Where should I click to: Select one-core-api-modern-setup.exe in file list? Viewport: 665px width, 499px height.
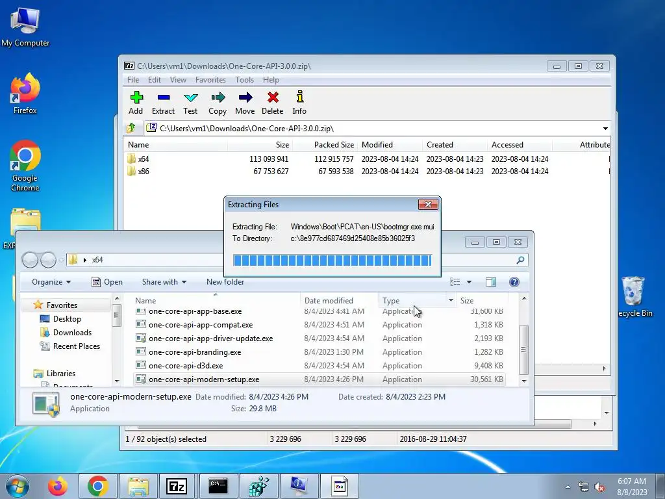coord(320,379)
